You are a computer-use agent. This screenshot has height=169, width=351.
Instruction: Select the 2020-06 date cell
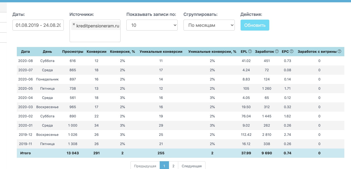[26, 79]
